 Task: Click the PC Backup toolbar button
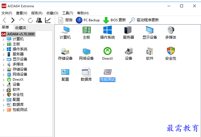click(88, 20)
